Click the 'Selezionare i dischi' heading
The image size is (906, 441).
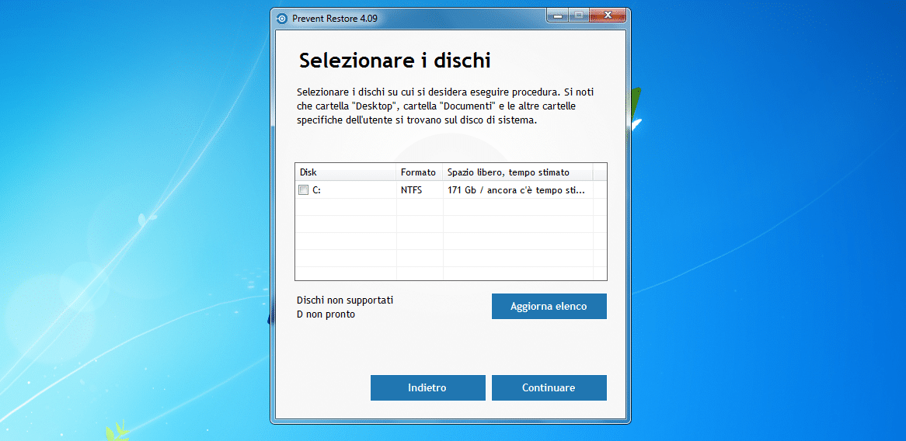coord(395,61)
